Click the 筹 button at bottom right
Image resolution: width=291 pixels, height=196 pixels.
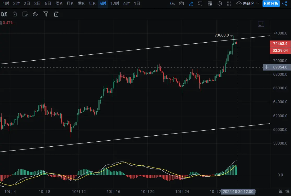(281, 191)
